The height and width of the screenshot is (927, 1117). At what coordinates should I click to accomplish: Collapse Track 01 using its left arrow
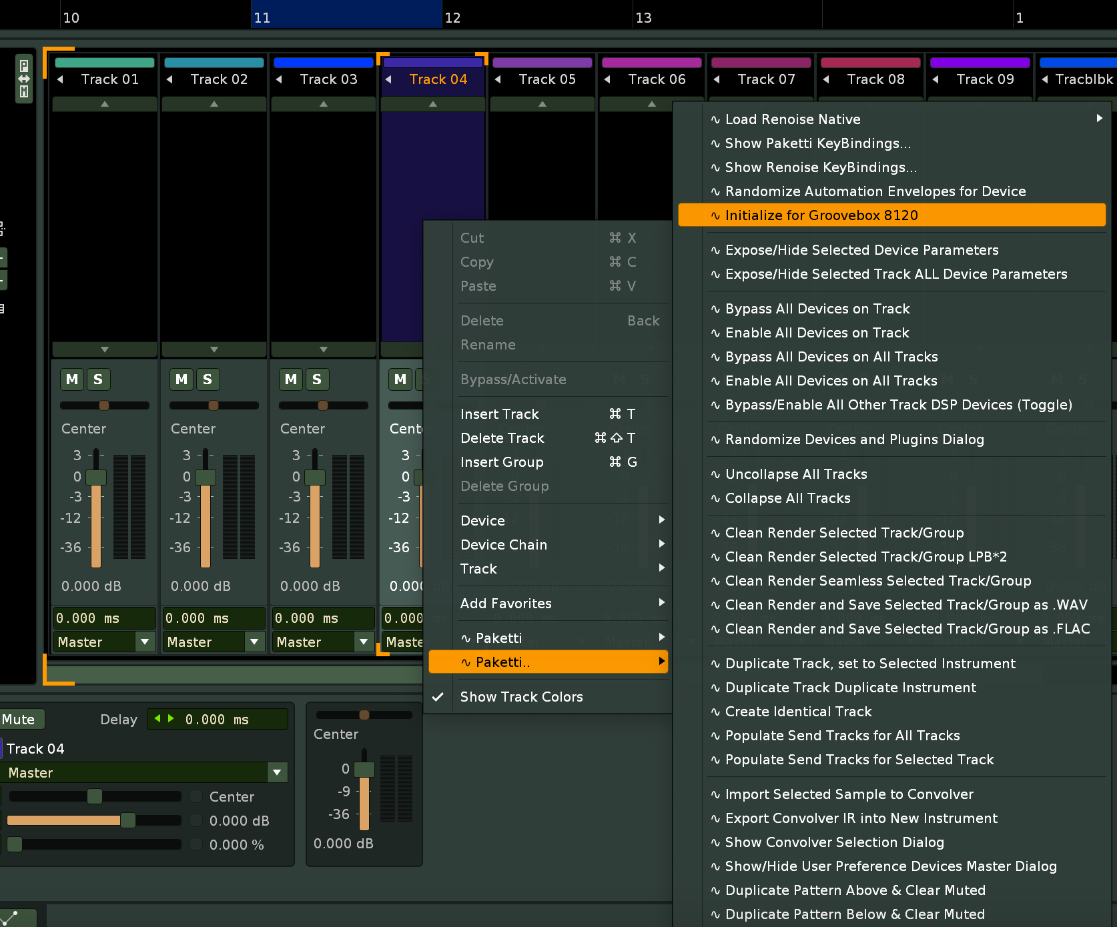pos(61,79)
